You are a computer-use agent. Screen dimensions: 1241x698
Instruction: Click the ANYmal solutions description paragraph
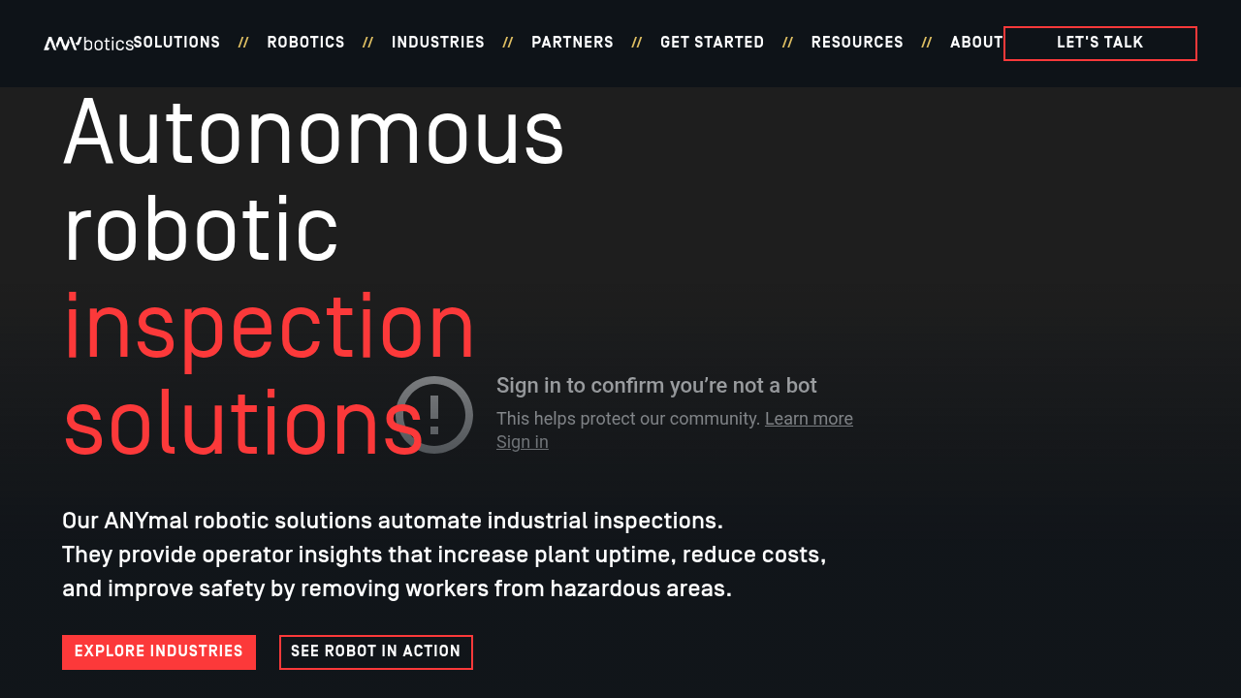(444, 555)
